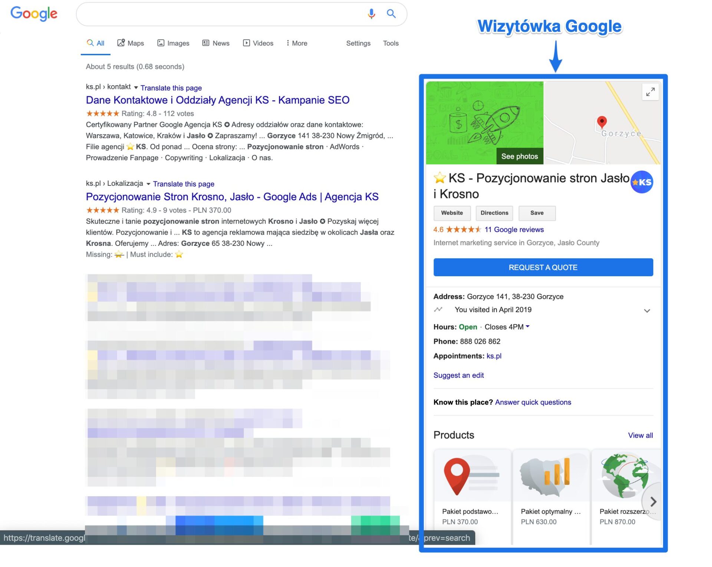Screen dimensions: 712x567
Task: Click Translate this page for Lokalizacja result
Action: pyautogui.click(x=184, y=184)
